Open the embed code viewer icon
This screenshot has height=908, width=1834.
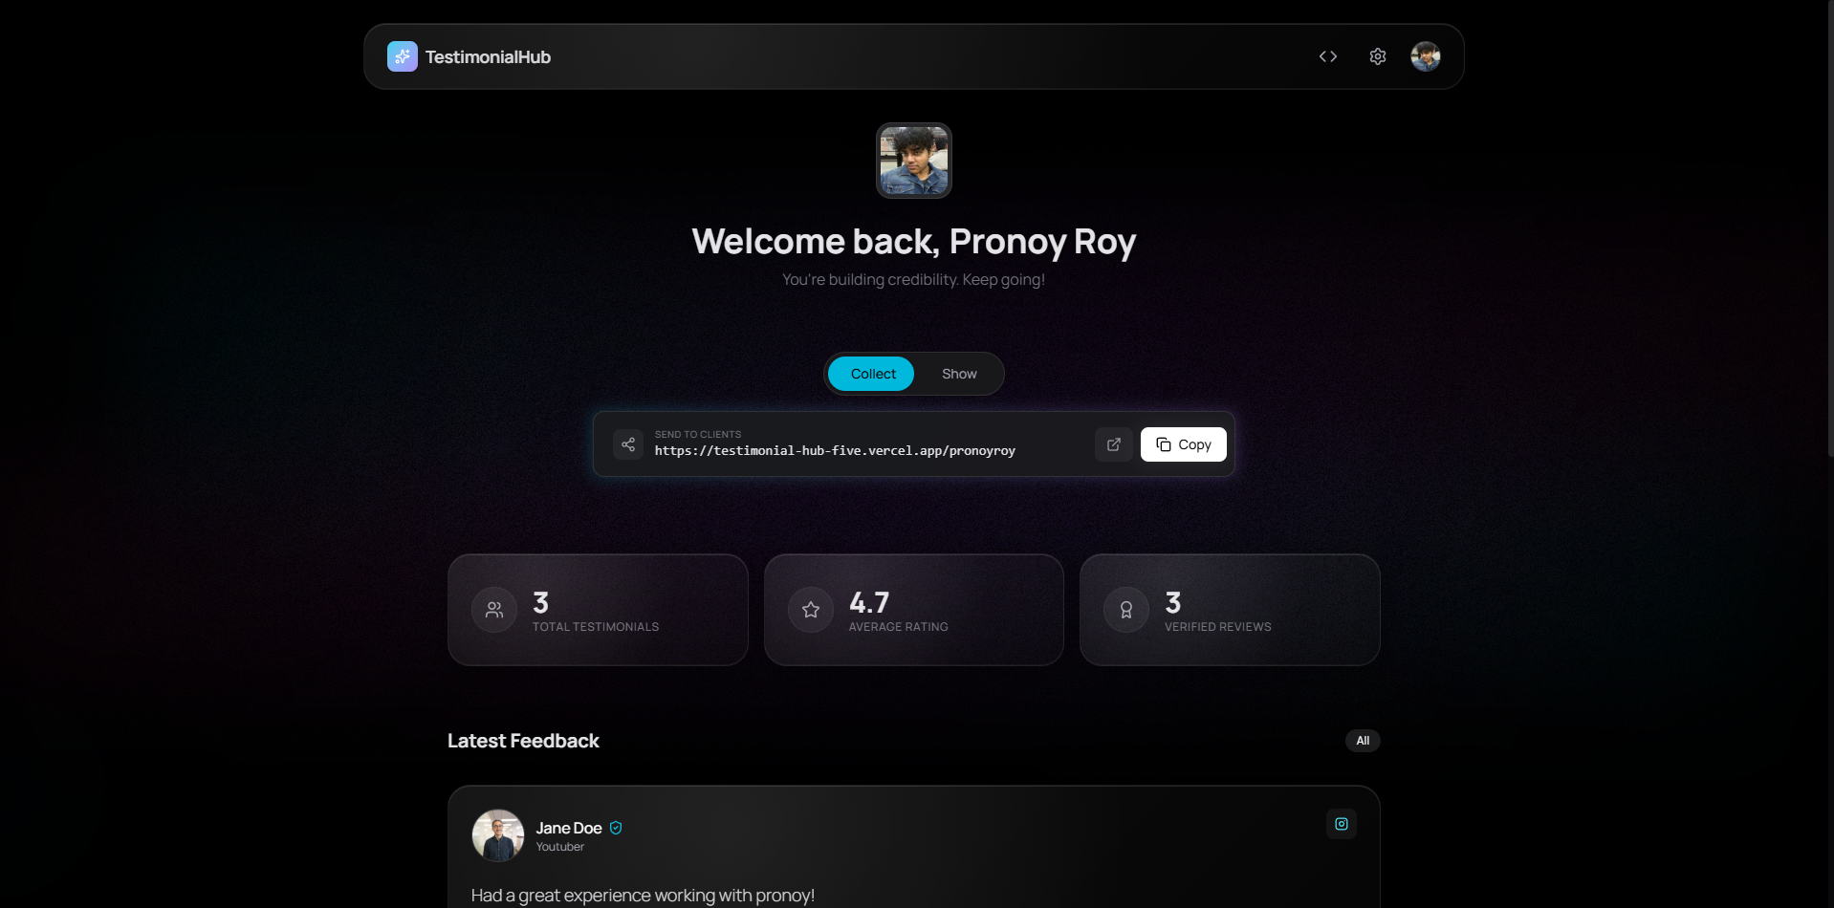tap(1328, 55)
